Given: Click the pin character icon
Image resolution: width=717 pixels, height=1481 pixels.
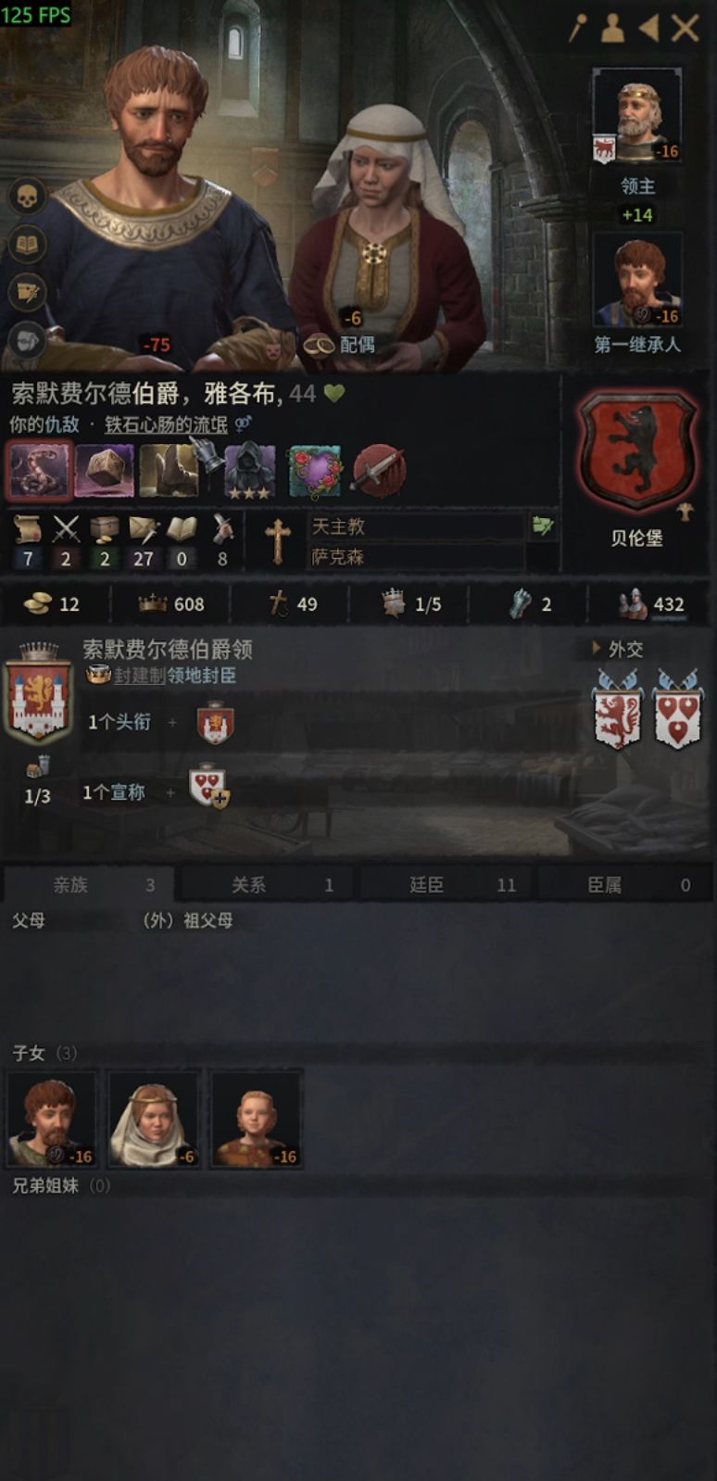Looking at the screenshot, I should click(577, 28).
